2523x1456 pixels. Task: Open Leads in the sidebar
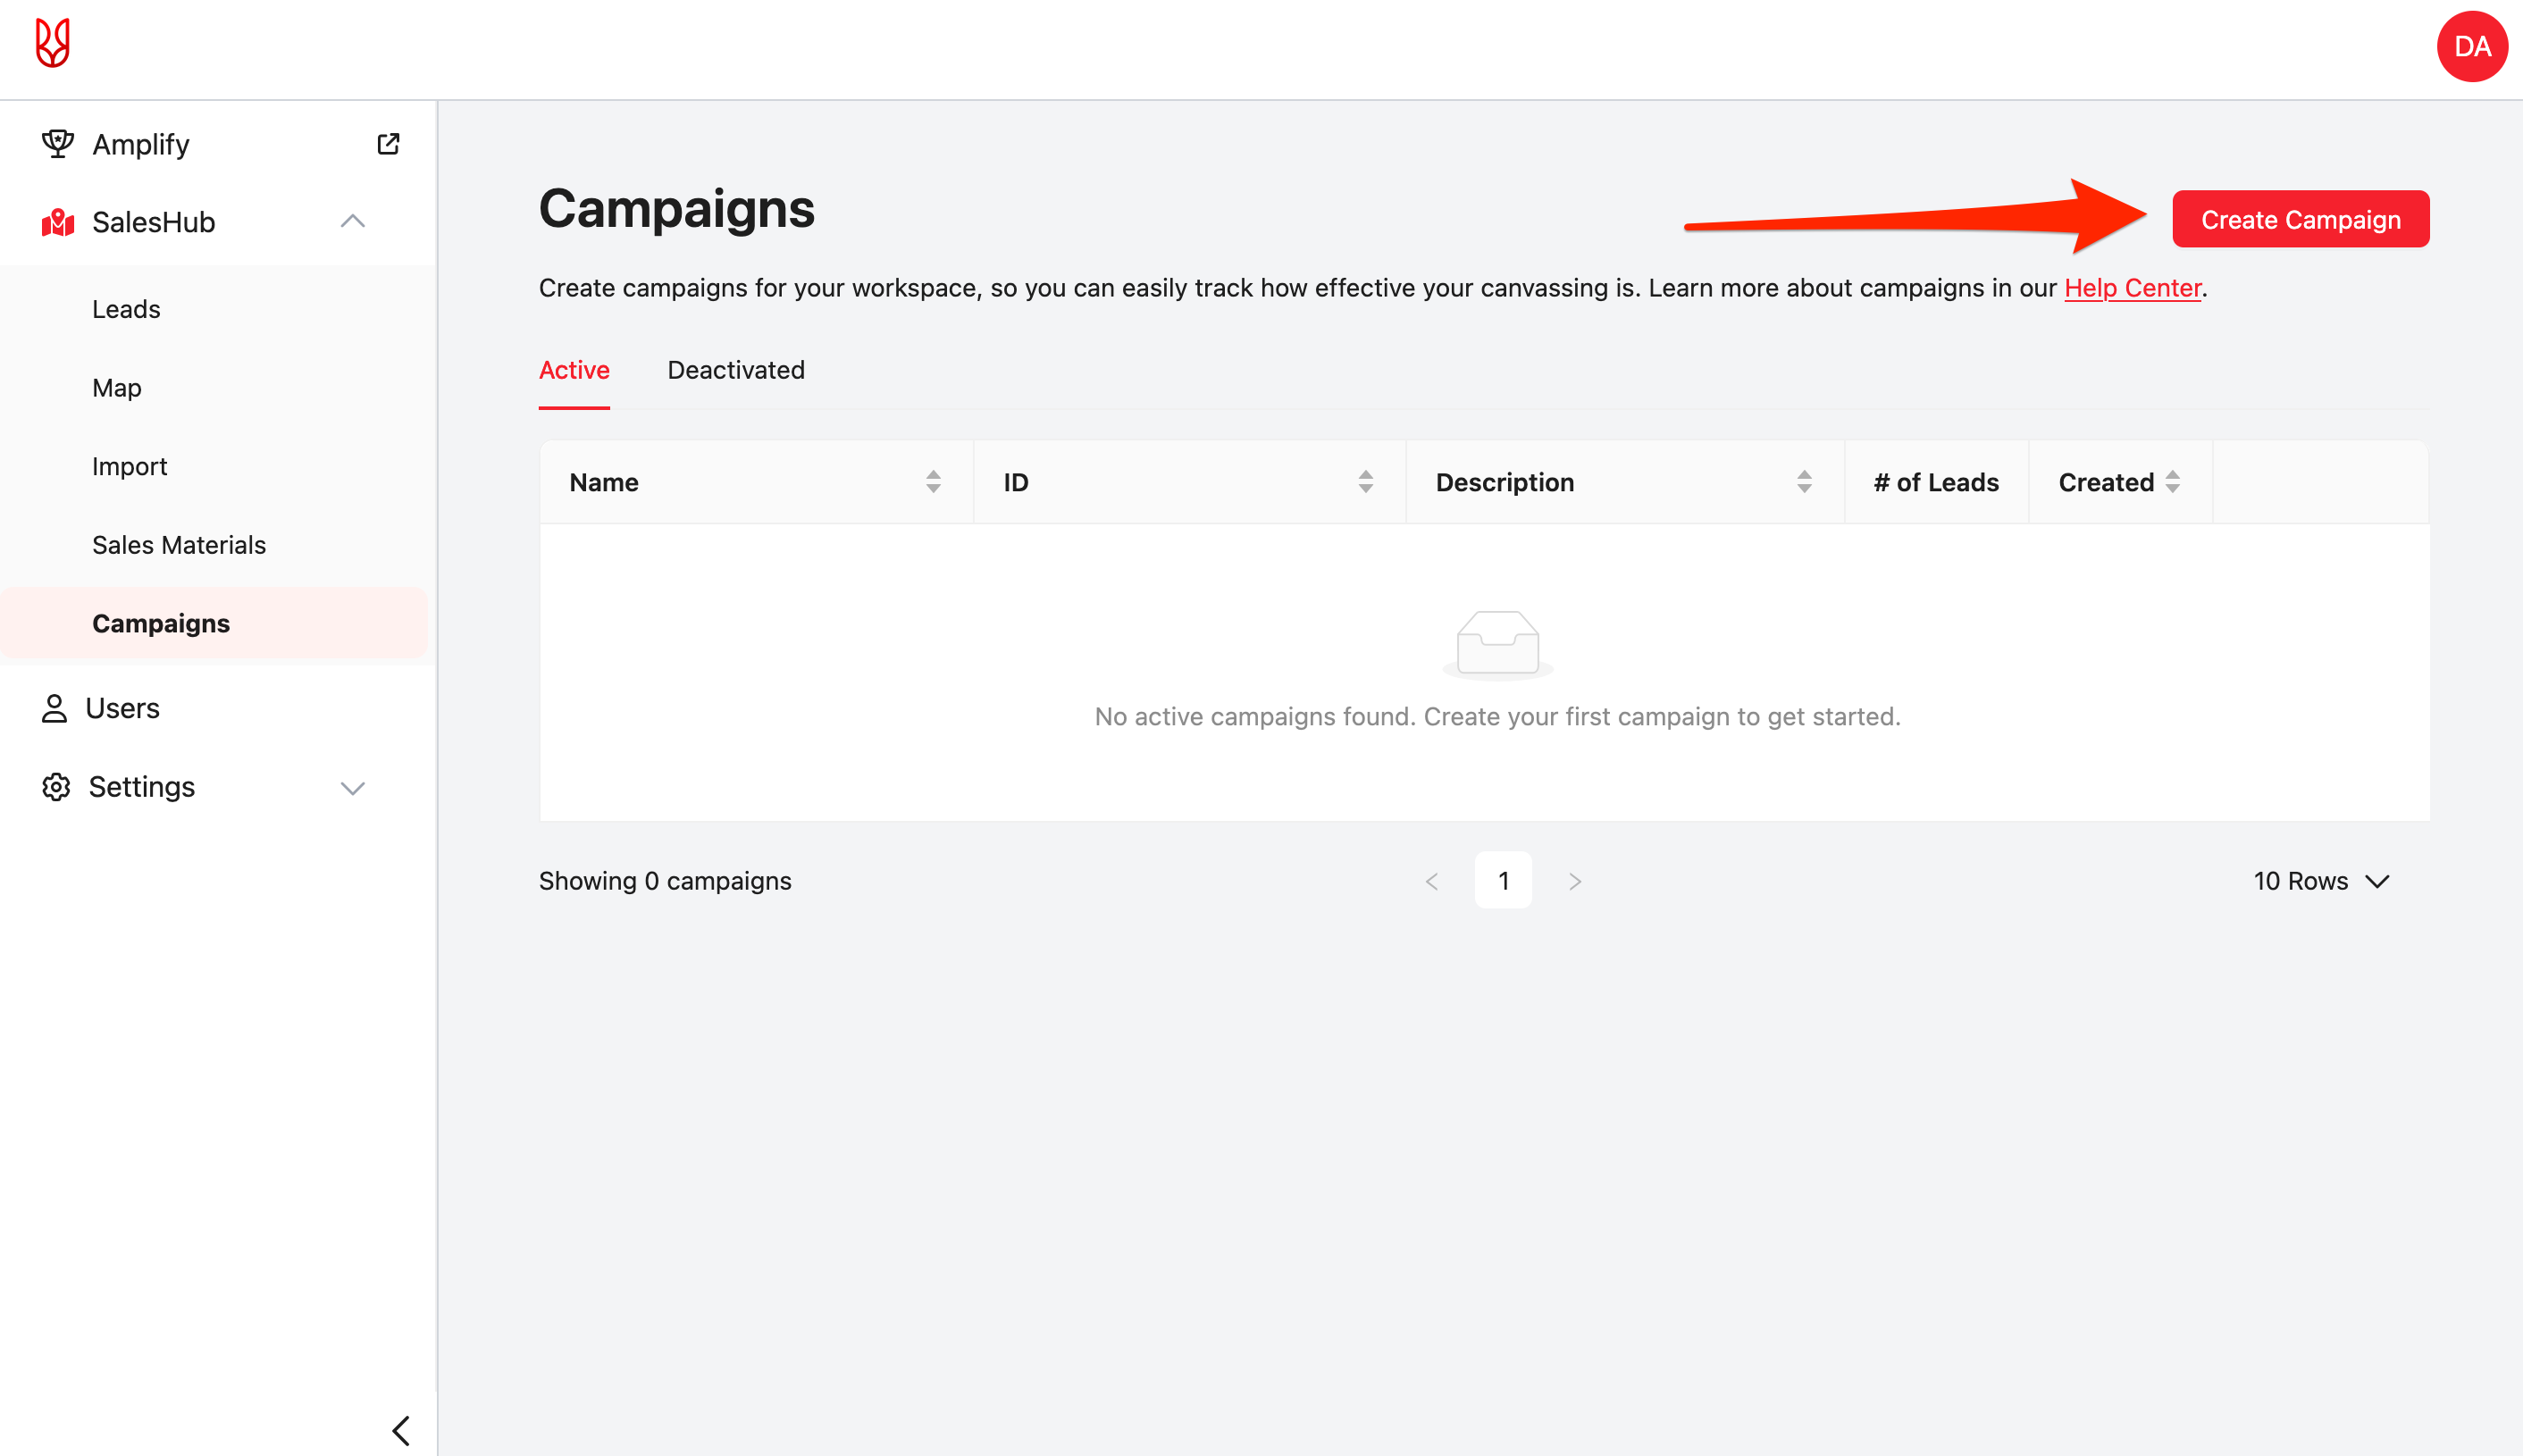tap(126, 309)
